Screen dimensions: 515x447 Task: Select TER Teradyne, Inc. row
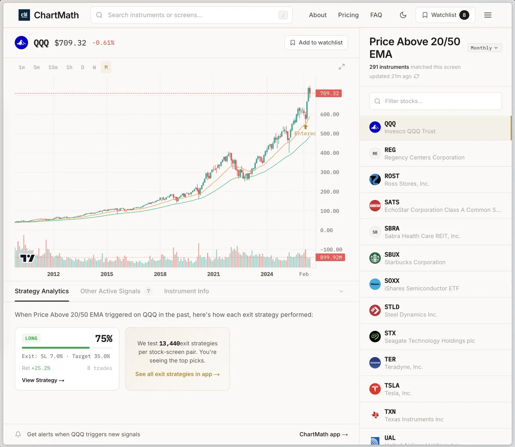pyautogui.click(x=436, y=363)
